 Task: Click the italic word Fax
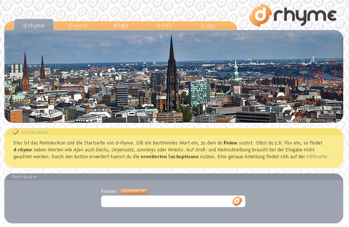pyautogui.click(x=288, y=143)
